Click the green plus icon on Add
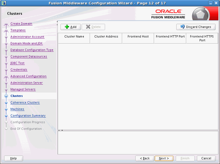 [67, 27]
